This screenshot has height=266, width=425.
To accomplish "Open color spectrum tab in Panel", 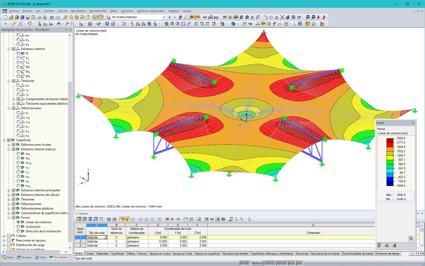I will point(379,245).
